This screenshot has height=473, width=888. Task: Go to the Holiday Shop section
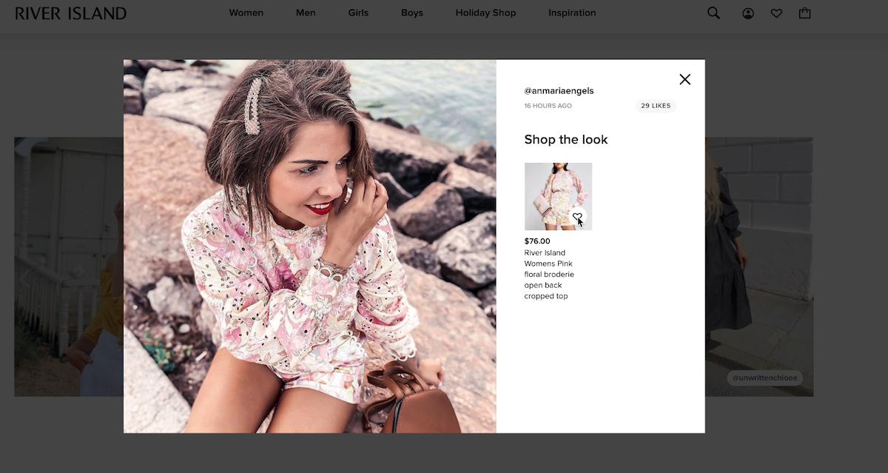485,13
